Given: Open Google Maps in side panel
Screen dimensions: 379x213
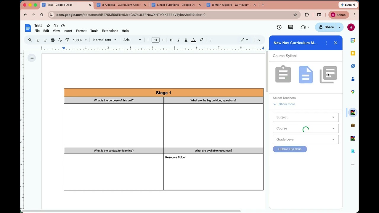Looking at the screenshot, I should tap(353, 92).
